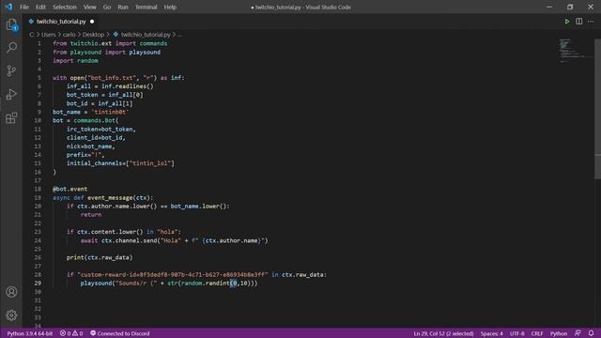Click event_message function name
The width and height of the screenshot is (601, 338).
(x=110, y=198)
